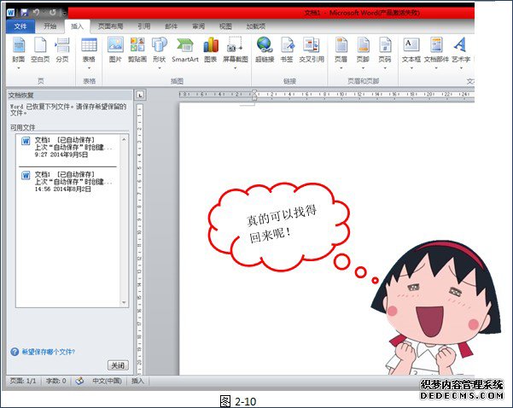The image size is (513, 408).
Task: Insert a picture with the 图片 icon
Action: [x=115, y=50]
